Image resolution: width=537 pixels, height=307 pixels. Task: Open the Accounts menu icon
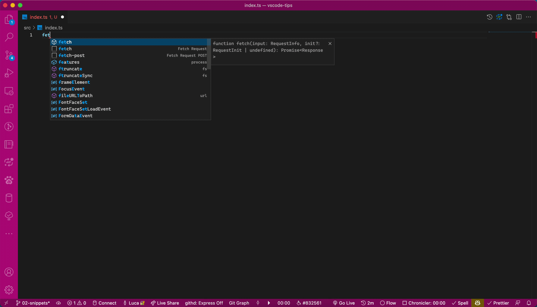click(x=9, y=272)
